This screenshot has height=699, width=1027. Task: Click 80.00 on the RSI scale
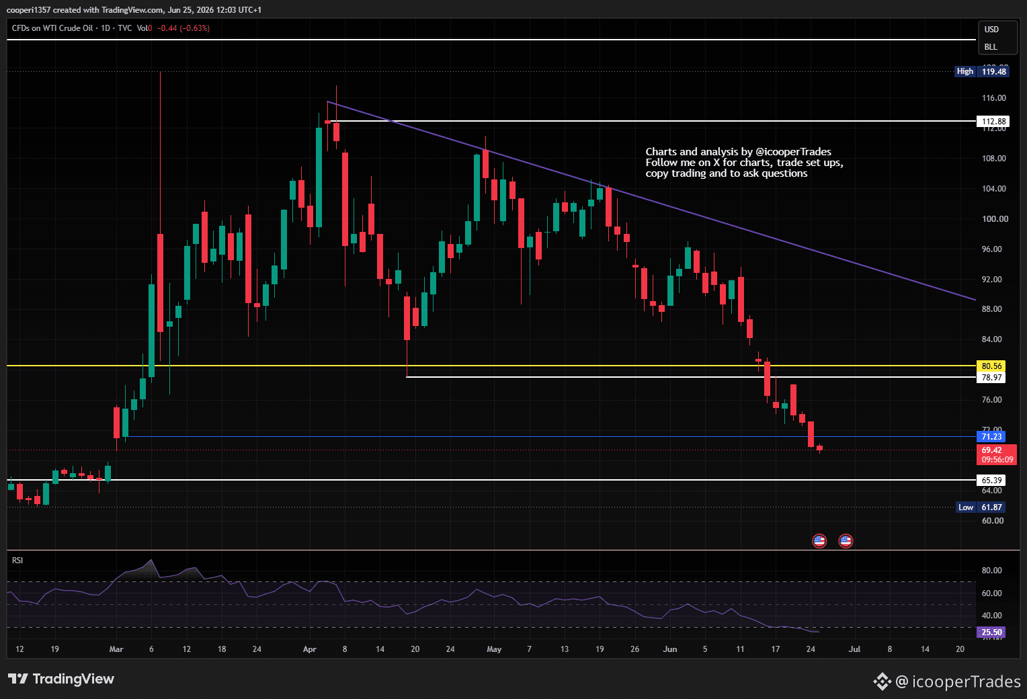click(992, 571)
